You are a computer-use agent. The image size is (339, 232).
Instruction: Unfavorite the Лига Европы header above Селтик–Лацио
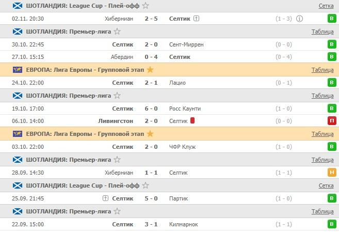click(x=150, y=70)
